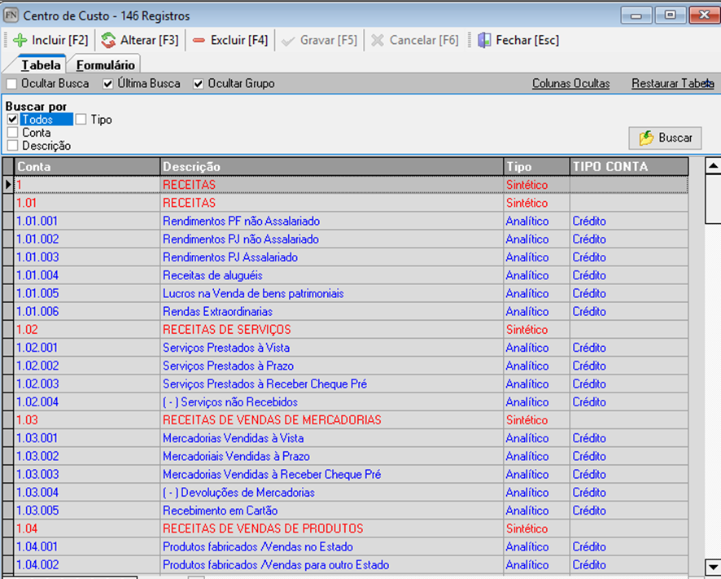Click the red minus Excluir icon

[199, 40]
